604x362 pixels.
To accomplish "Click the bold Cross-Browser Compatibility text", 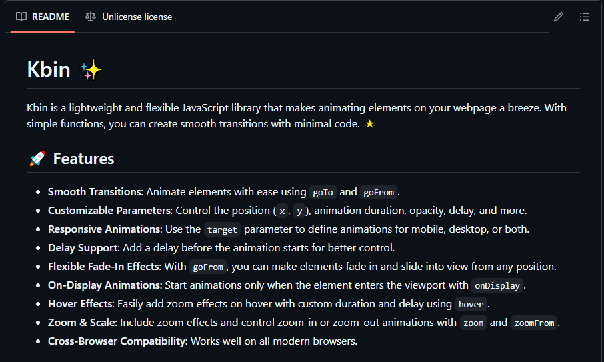I will tap(117, 341).
